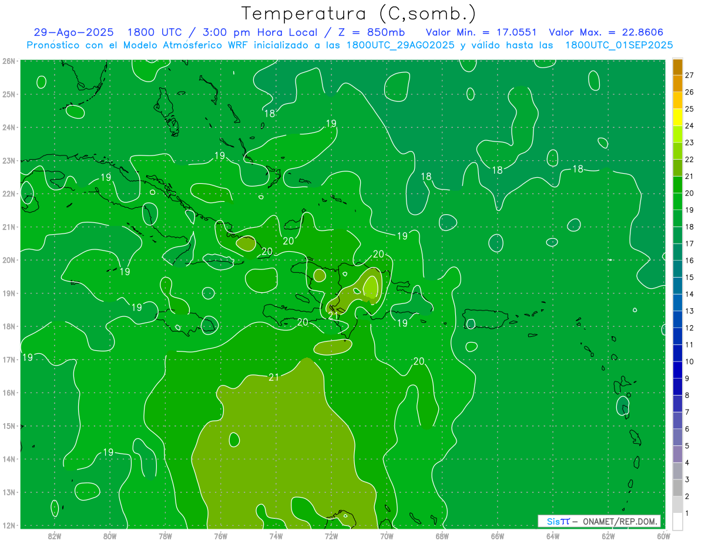Viewport: 705px width, 544px height.
Task: Click the "Temperatura (C,somb.)" title
Action: (x=359, y=13)
